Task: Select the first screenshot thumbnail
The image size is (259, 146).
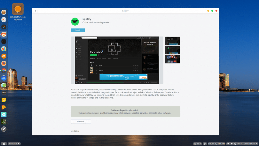Action: click(172, 41)
